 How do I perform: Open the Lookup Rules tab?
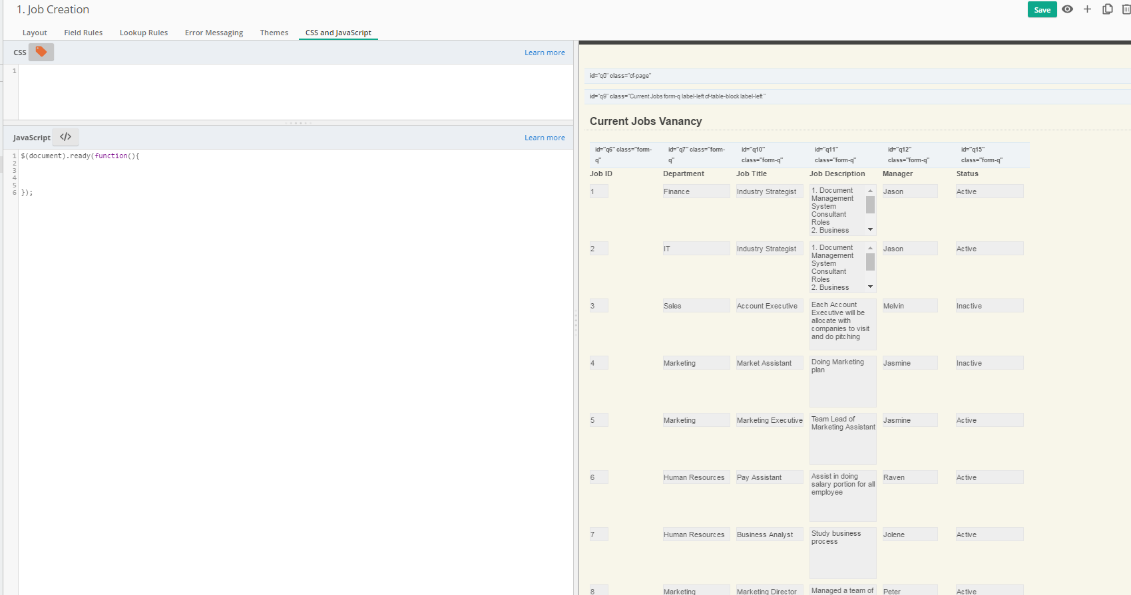click(x=144, y=33)
